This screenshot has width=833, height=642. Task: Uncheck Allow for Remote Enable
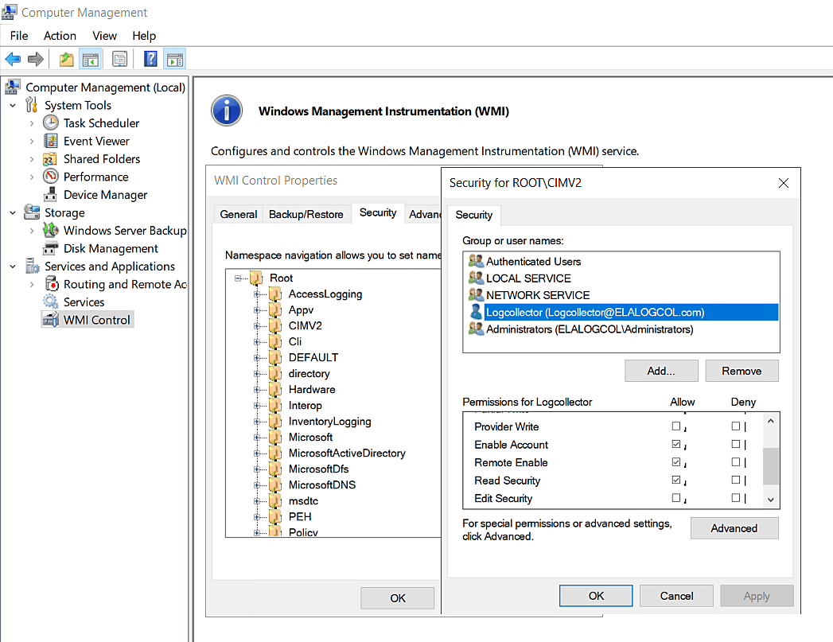coord(675,462)
